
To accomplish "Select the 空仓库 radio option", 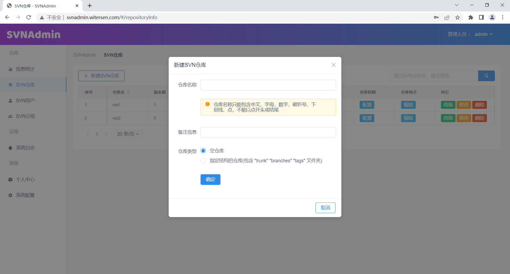I will click(203, 151).
